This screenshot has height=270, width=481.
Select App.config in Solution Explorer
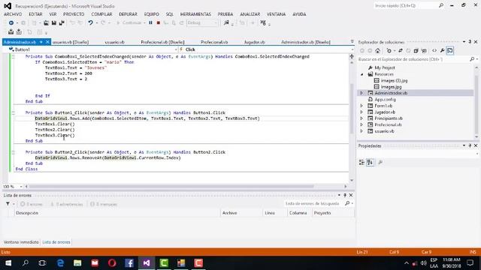tap(385, 100)
